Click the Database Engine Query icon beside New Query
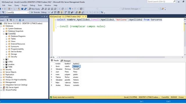186x104 pixels. pyautogui.click(x=43, y=9)
